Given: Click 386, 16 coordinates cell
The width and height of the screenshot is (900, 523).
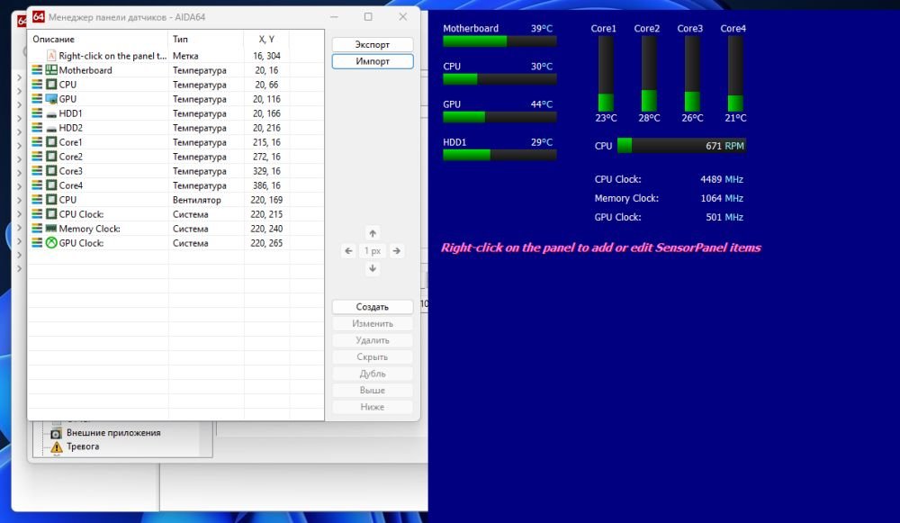Looking at the screenshot, I should 266,185.
